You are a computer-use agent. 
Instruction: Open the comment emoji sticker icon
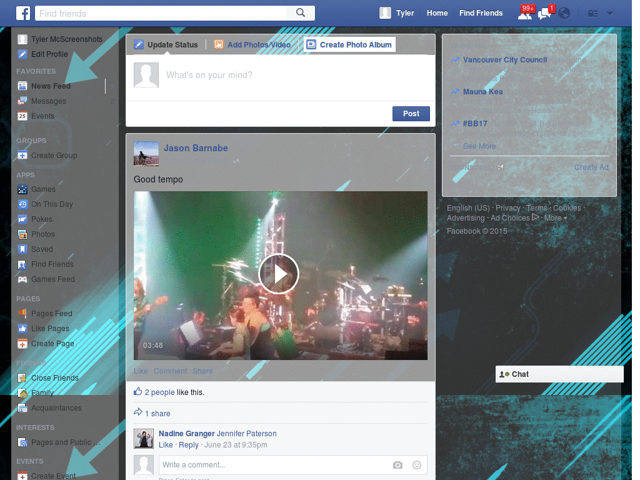417,465
